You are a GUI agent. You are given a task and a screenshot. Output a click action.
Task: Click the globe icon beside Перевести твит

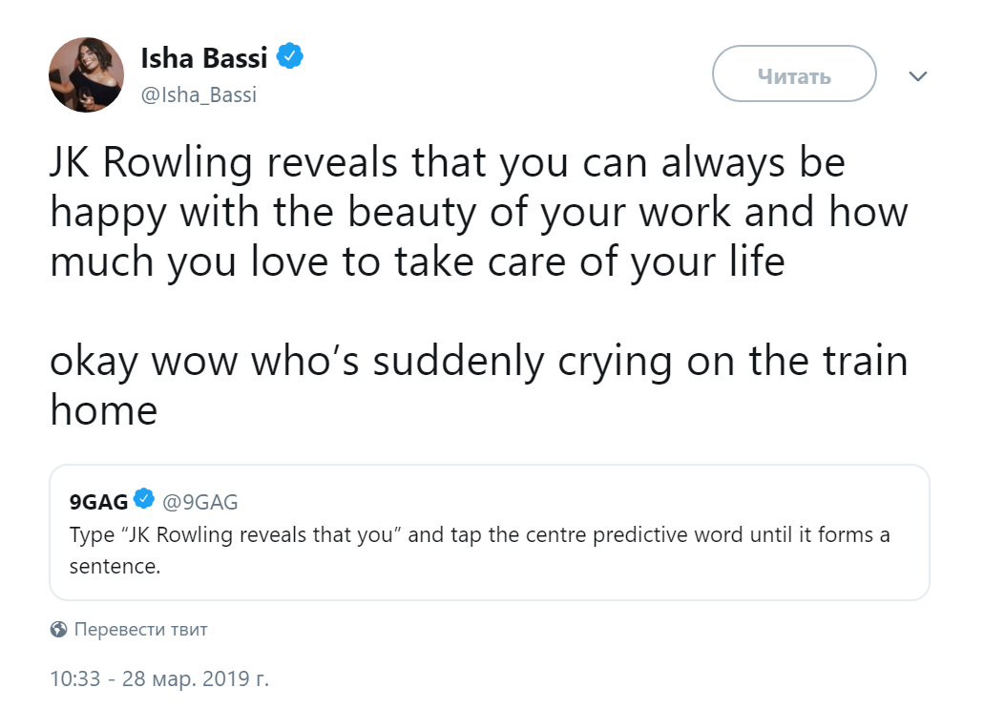[x=58, y=629]
